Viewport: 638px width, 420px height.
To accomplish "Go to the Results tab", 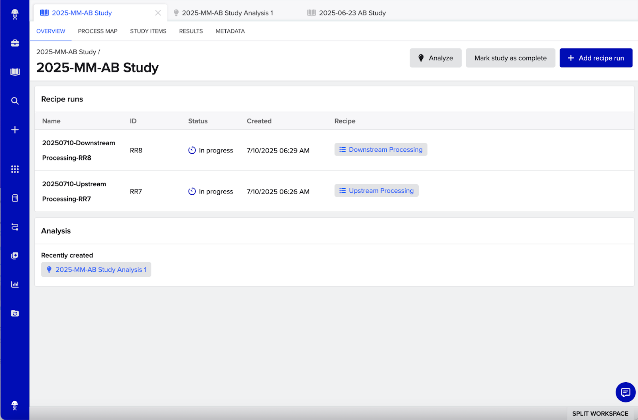I will click(x=191, y=31).
